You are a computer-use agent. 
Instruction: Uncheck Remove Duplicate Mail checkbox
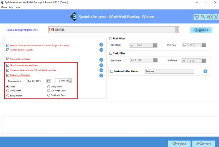tap(8, 45)
